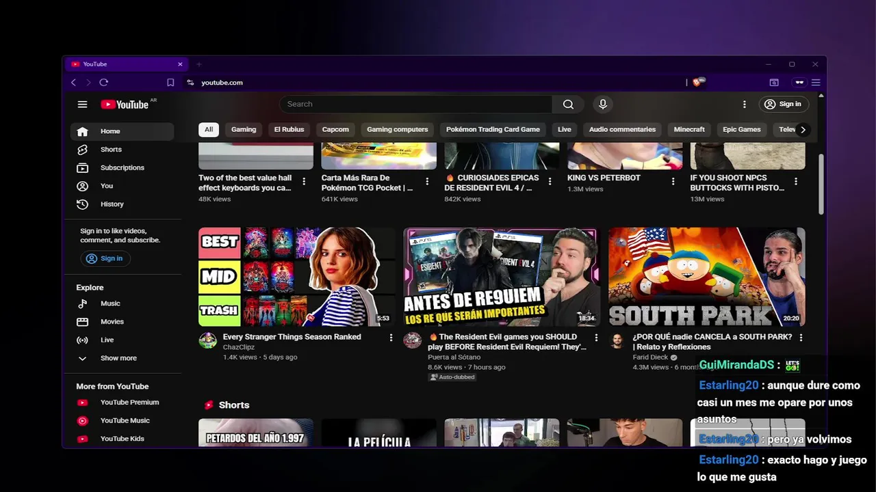Open the YouTube hamburger guide menu

[82, 105]
